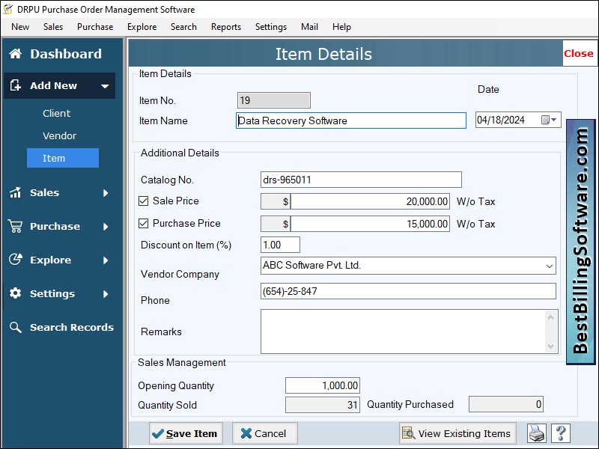
Task: Open the Mail menu
Action: click(x=309, y=27)
